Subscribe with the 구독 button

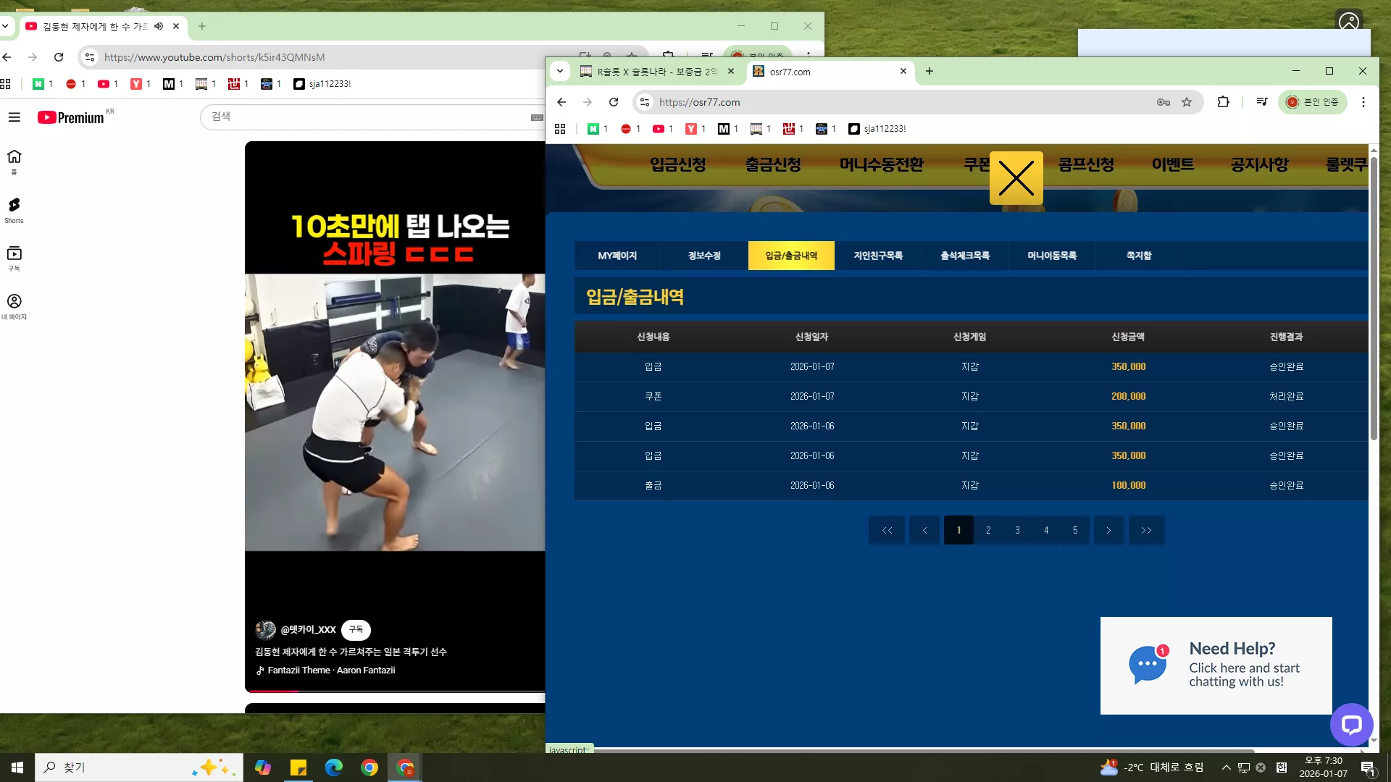(356, 630)
